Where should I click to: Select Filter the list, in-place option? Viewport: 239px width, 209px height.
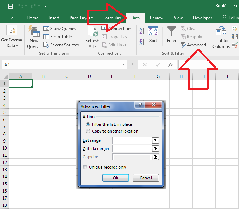tap(88, 124)
